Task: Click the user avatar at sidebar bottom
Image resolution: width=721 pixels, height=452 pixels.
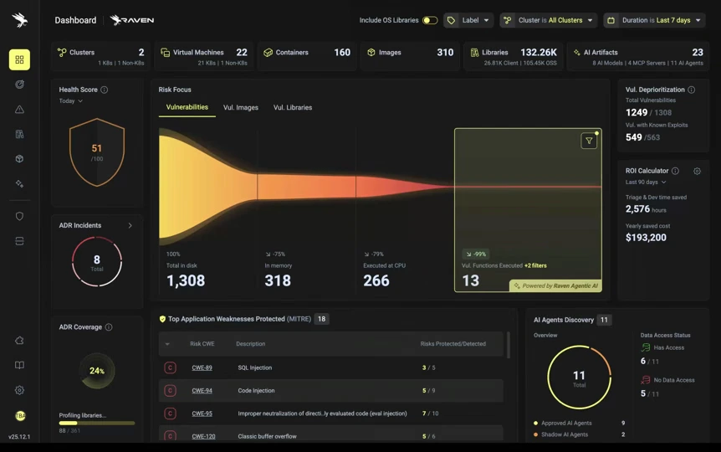Action: pos(20,416)
